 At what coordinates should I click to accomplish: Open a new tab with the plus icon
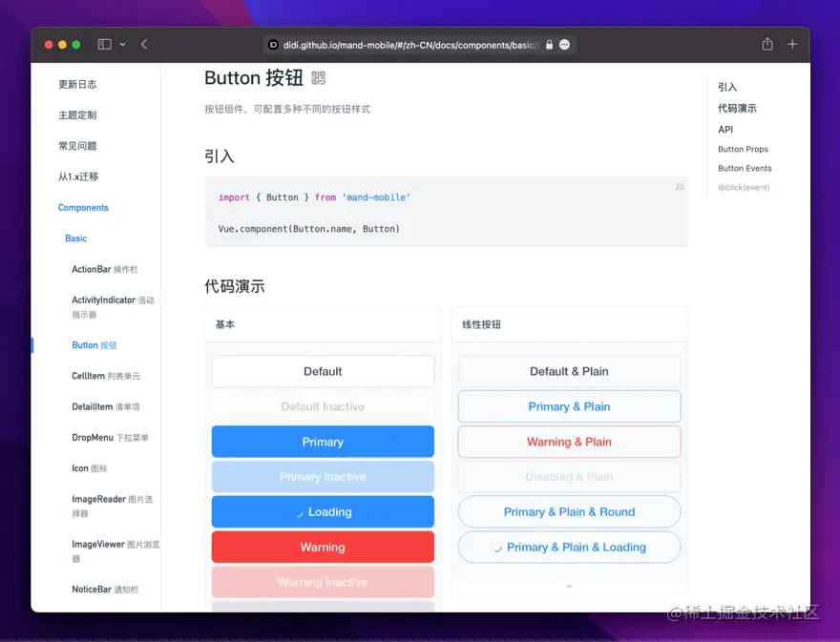tap(793, 44)
